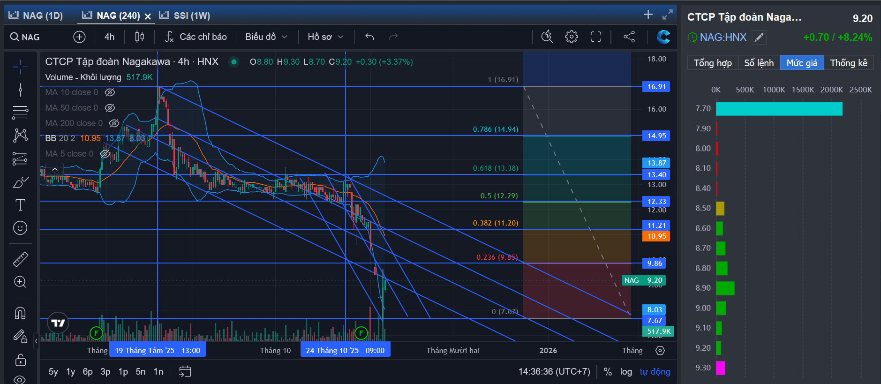
Task: Select the Sổ lệnh tab
Action: pos(759,63)
